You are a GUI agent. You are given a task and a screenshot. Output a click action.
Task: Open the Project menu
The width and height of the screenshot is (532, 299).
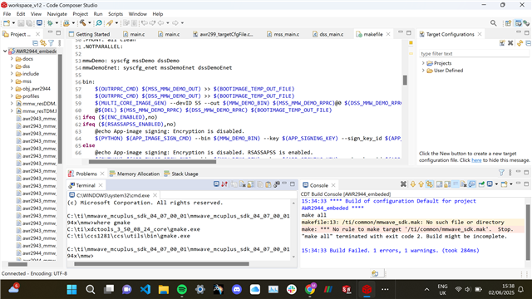[80, 14]
